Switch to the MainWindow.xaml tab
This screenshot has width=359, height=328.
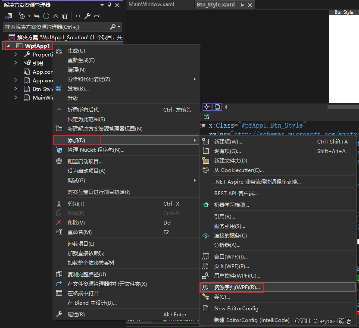pyautogui.click(x=151, y=4)
